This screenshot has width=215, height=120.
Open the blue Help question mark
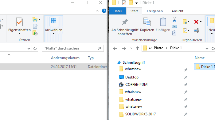(104, 11)
